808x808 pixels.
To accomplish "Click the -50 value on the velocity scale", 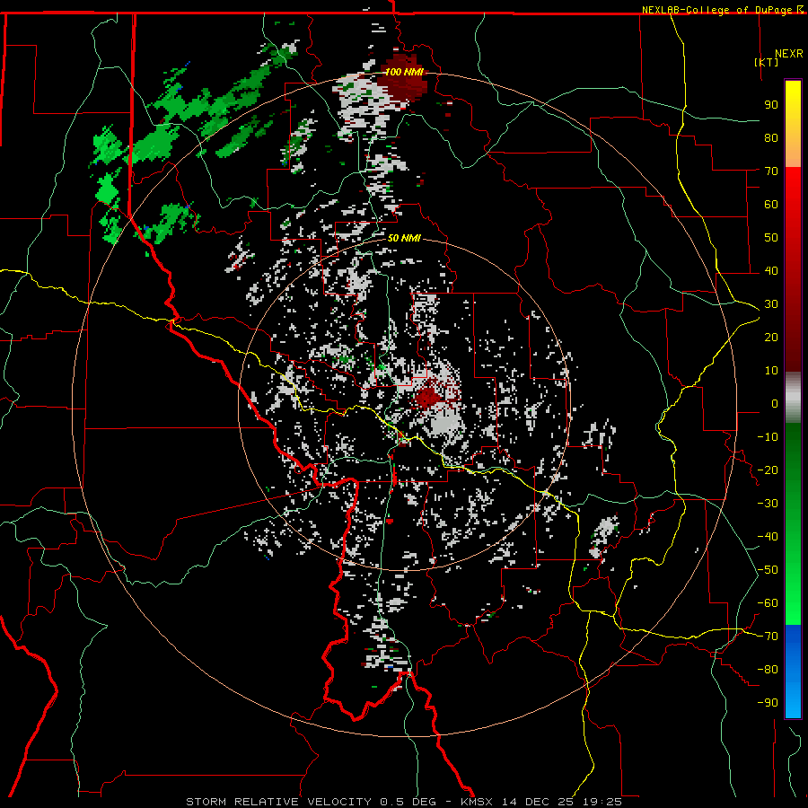I will click(x=768, y=570).
